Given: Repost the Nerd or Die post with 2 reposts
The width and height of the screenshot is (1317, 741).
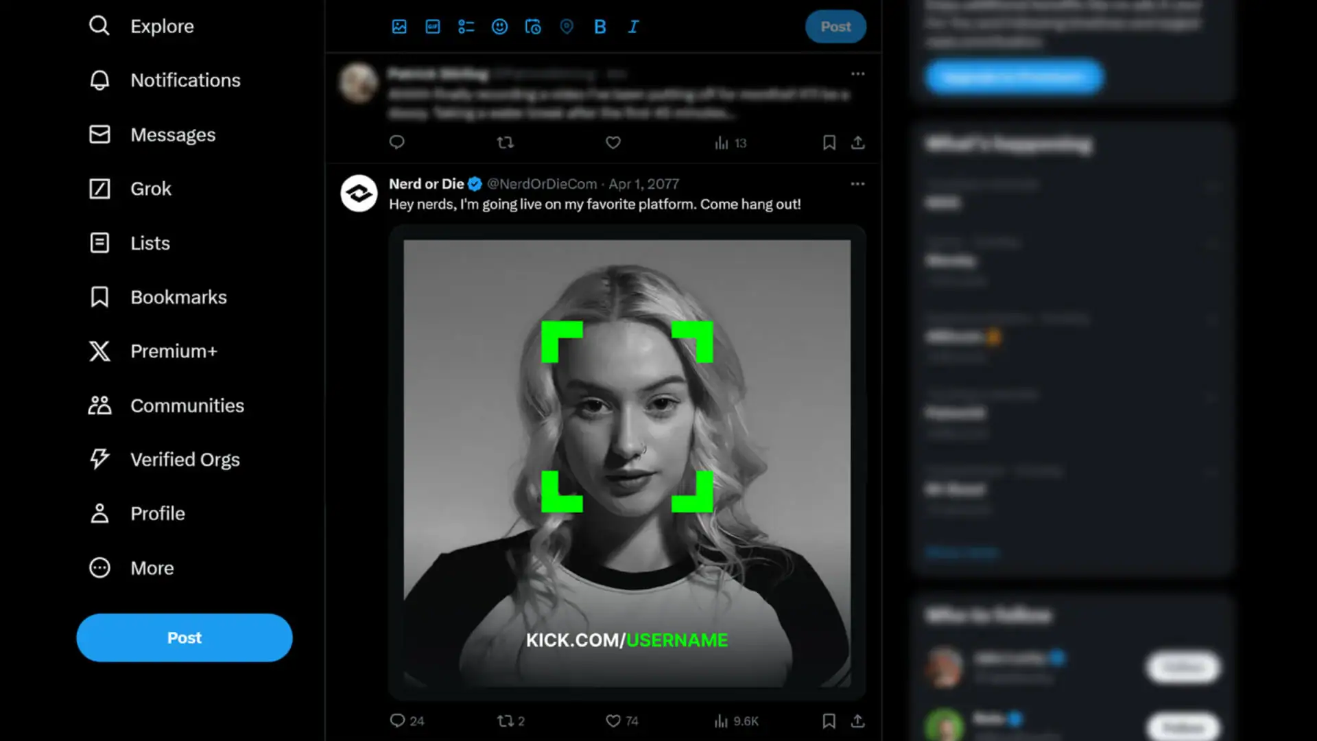Looking at the screenshot, I should 511,721.
